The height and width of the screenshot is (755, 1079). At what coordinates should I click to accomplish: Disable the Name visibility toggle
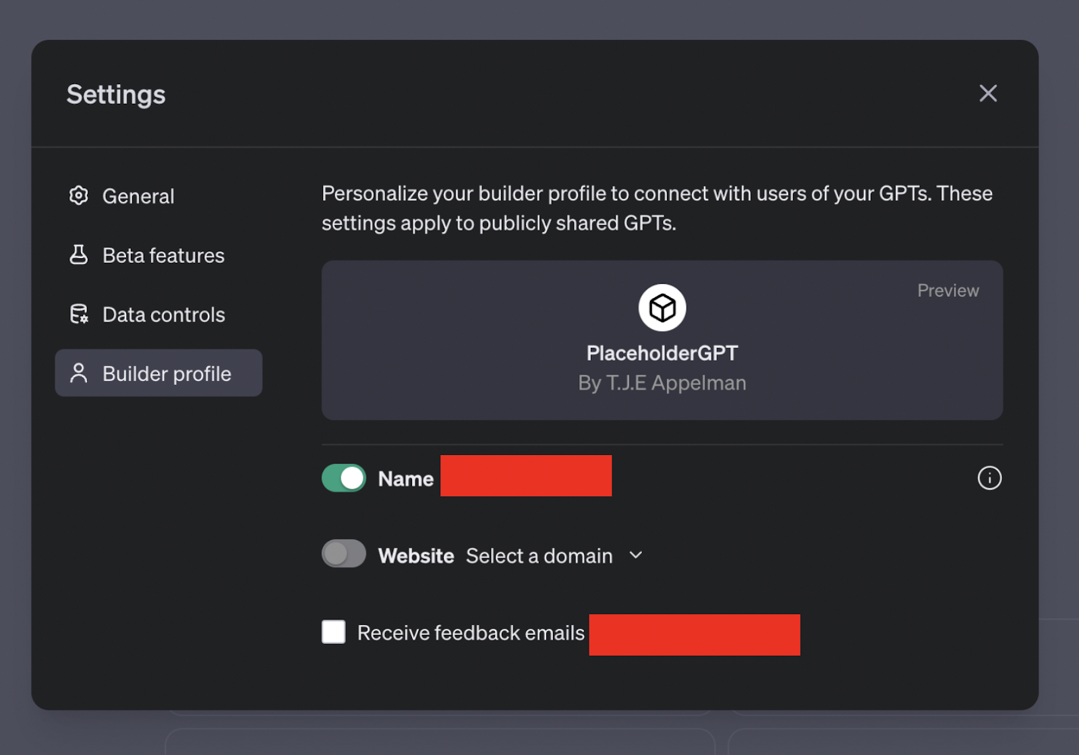click(344, 477)
